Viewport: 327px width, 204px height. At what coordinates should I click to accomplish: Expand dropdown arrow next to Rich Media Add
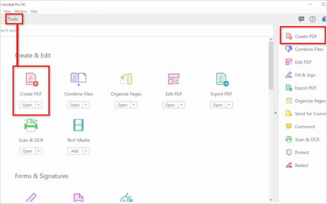pyautogui.click(x=86, y=151)
